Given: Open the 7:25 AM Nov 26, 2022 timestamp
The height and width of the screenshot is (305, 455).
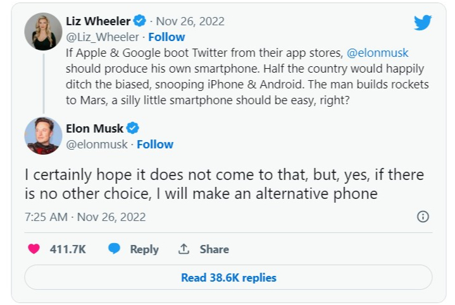Looking at the screenshot, I should [x=85, y=217].
